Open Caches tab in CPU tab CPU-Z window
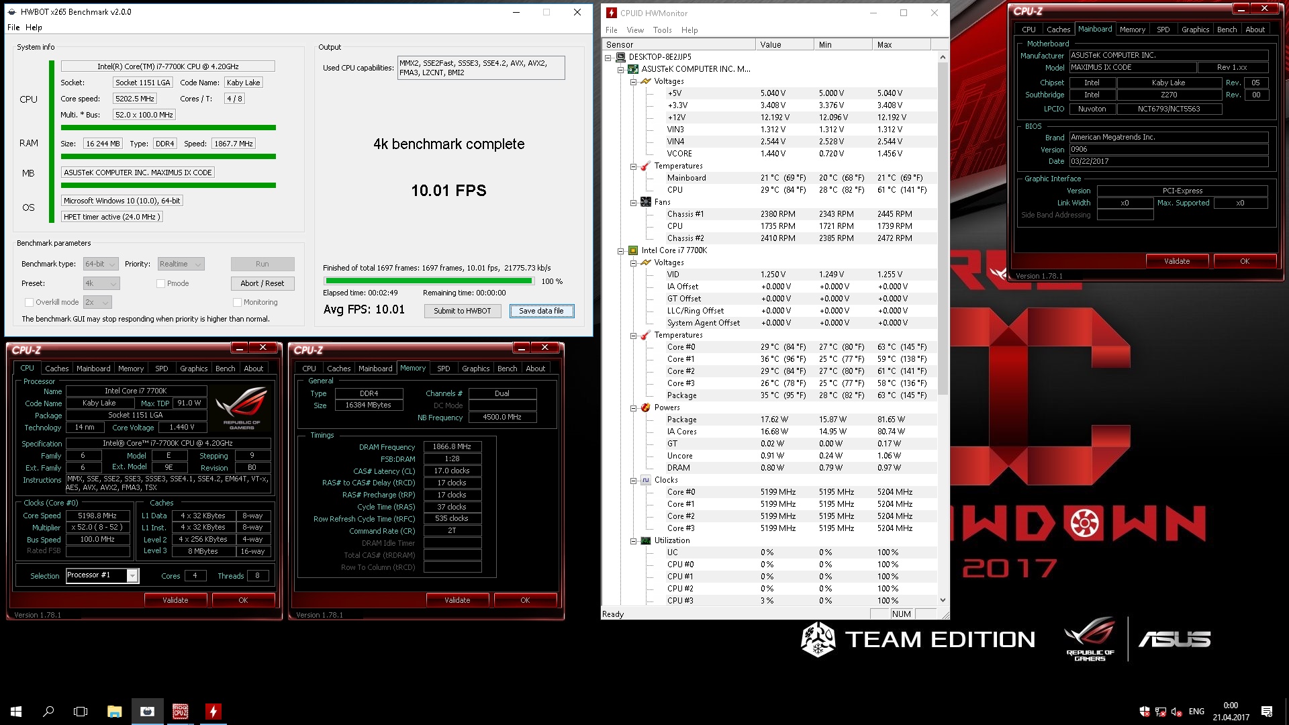Image resolution: width=1289 pixels, height=725 pixels. 57,369
